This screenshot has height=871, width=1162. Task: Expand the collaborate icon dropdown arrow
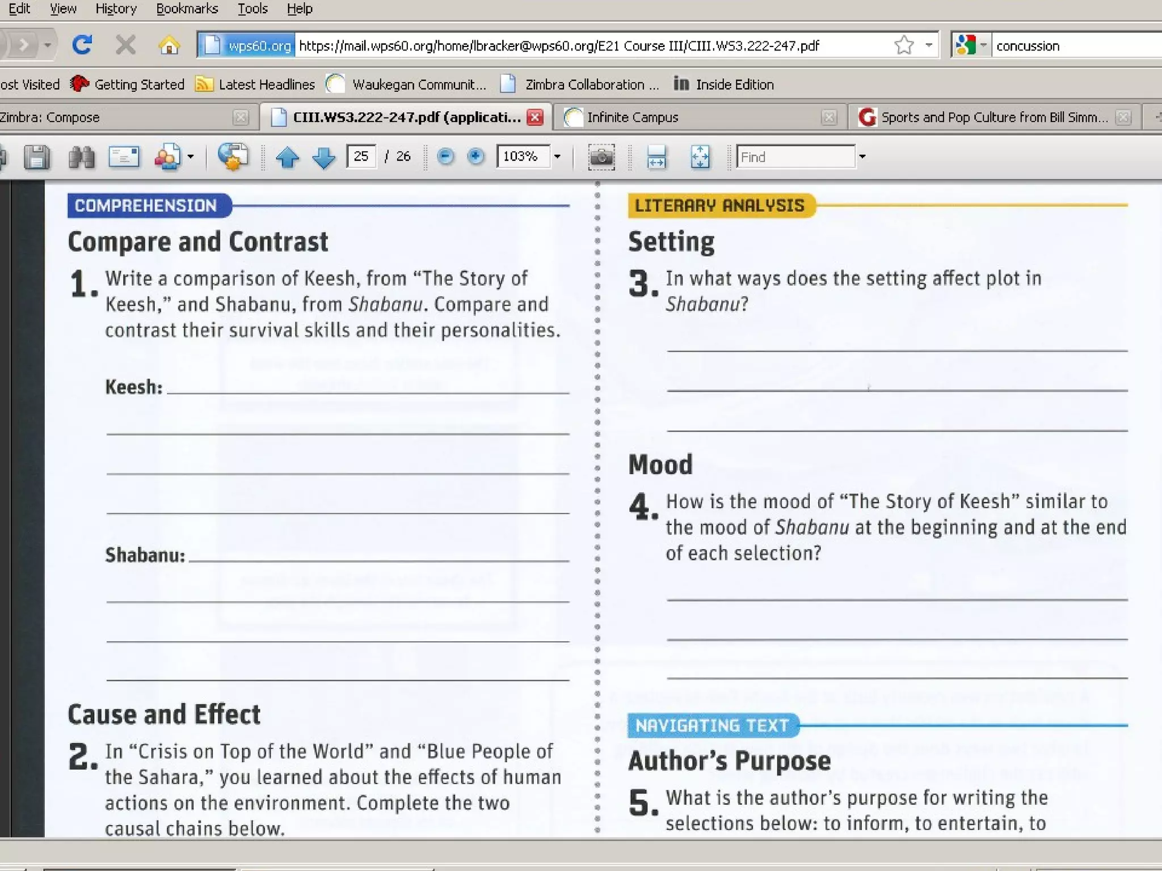[x=191, y=157]
